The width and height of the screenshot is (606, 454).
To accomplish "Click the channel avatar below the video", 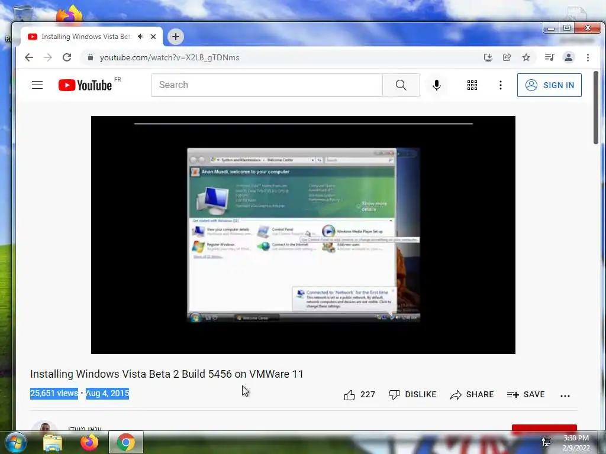I will coord(45,426).
